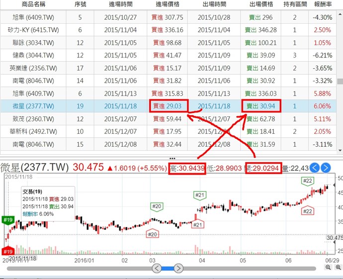
Task: Sort by 出場價格 column header
Action: [261, 4]
